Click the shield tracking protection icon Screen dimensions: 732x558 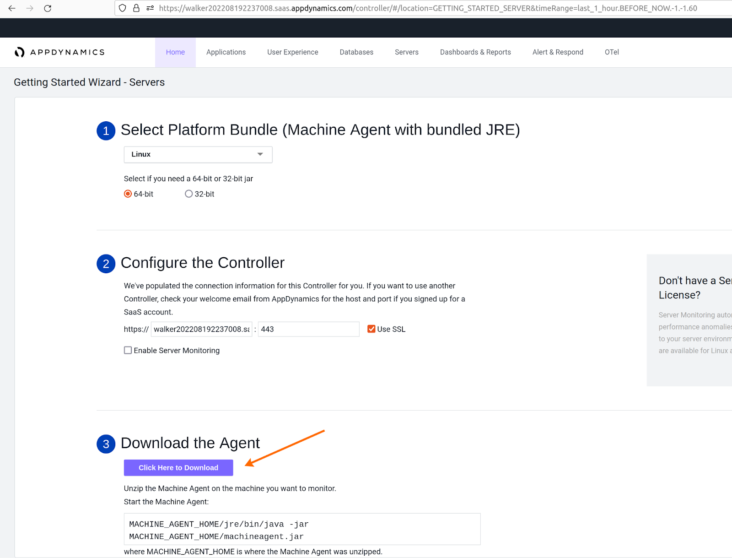tap(122, 8)
